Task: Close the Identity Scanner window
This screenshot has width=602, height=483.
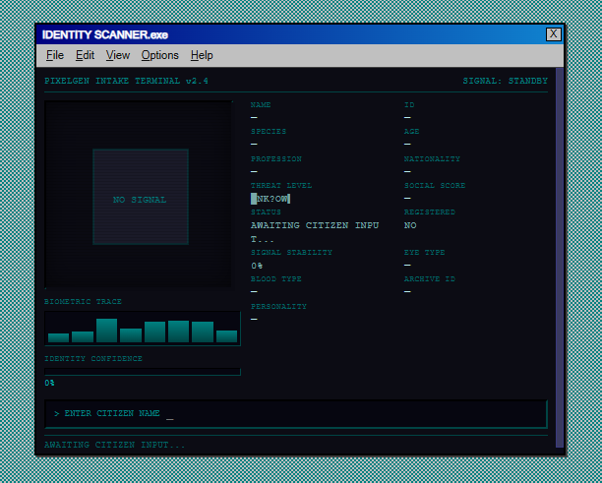Action: (x=553, y=34)
